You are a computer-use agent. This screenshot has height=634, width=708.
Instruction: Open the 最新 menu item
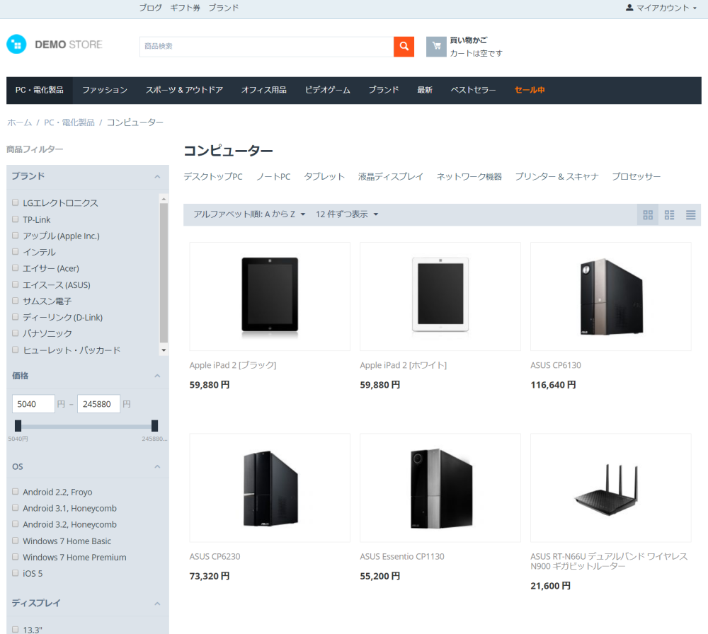coord(424,90)
